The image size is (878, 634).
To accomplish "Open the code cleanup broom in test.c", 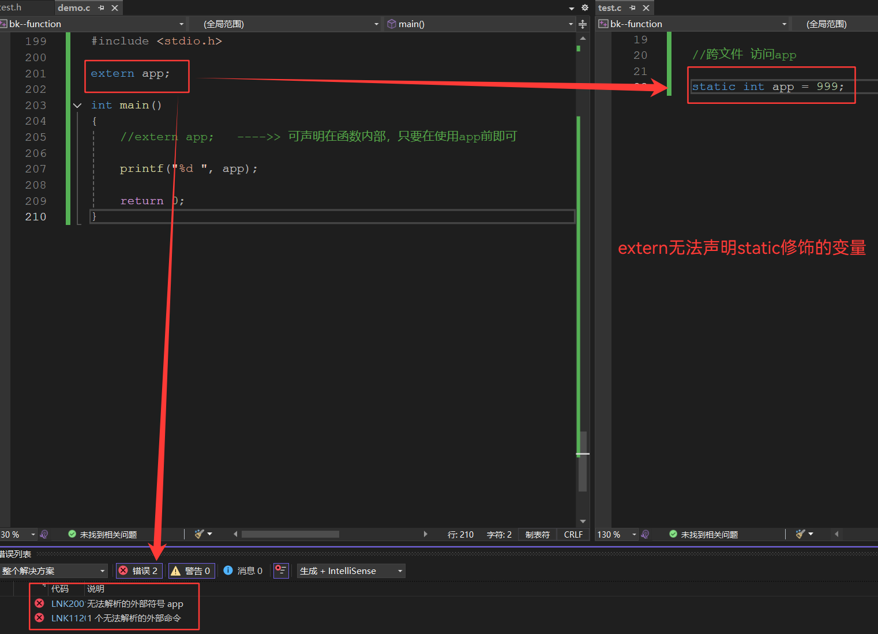I will point(800,534).
